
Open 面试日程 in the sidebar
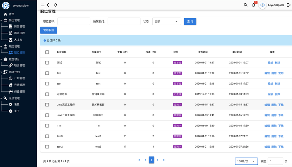19,33
